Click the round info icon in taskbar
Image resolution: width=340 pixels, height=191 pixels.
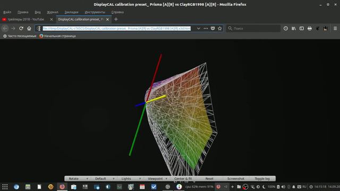click(x=179, y=187)
